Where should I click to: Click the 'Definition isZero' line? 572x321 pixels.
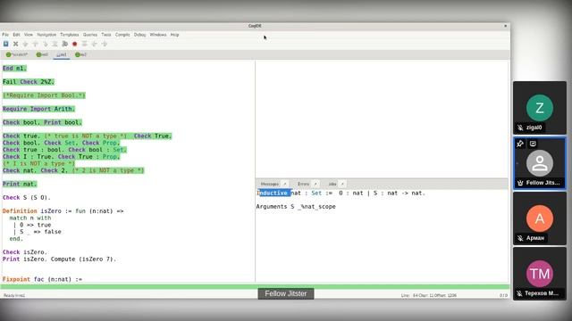[63, 211]
